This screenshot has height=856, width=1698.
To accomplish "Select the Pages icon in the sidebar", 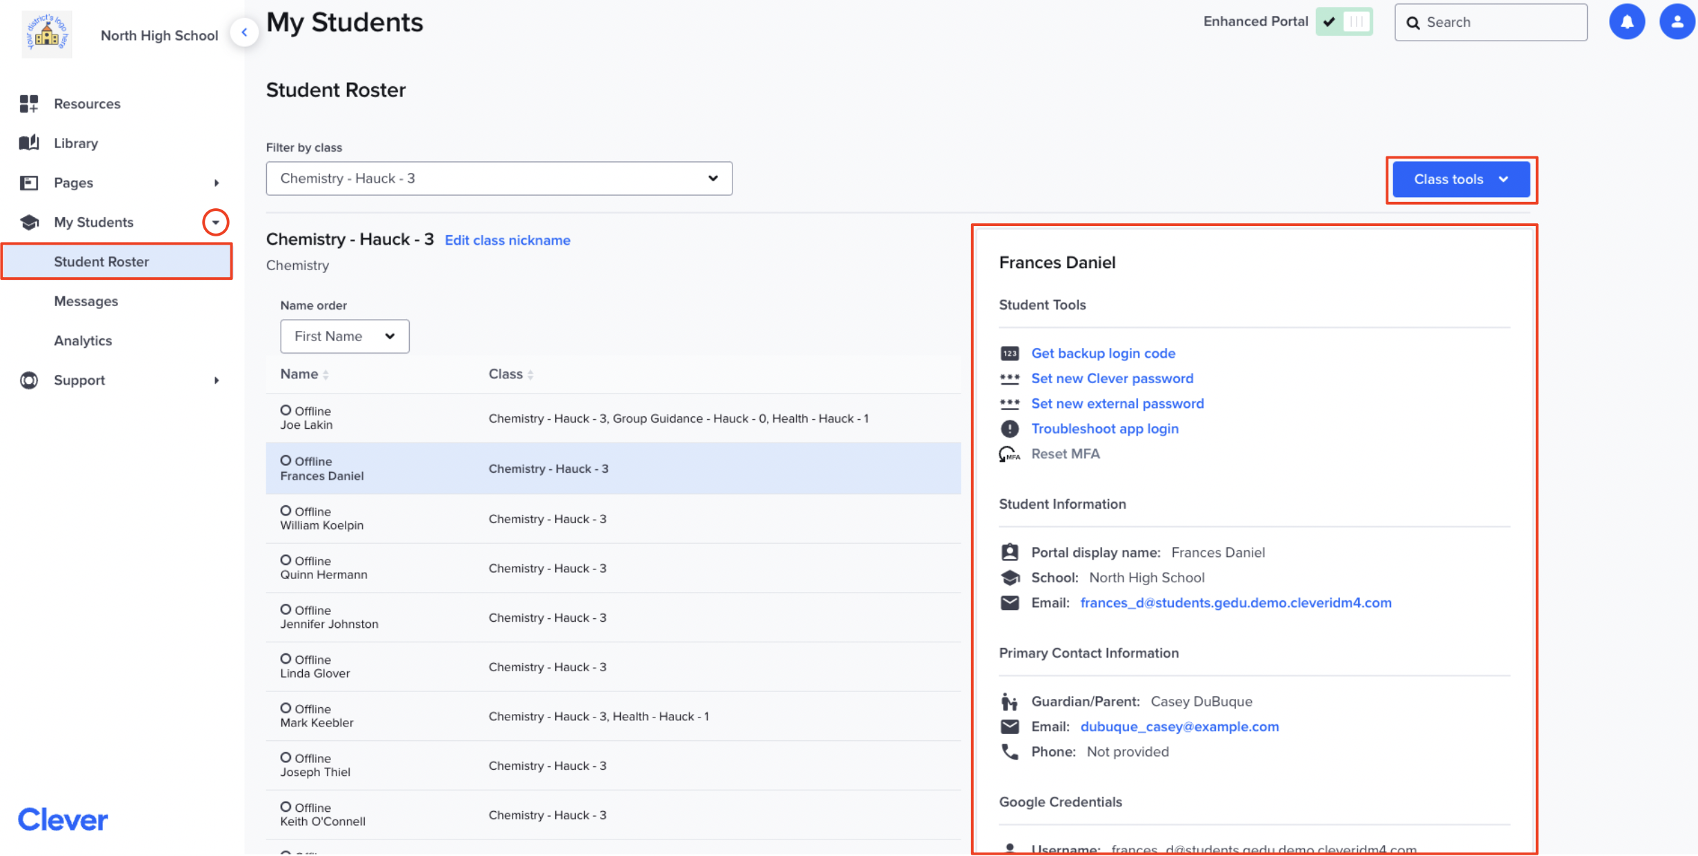I will click(29, 182).
